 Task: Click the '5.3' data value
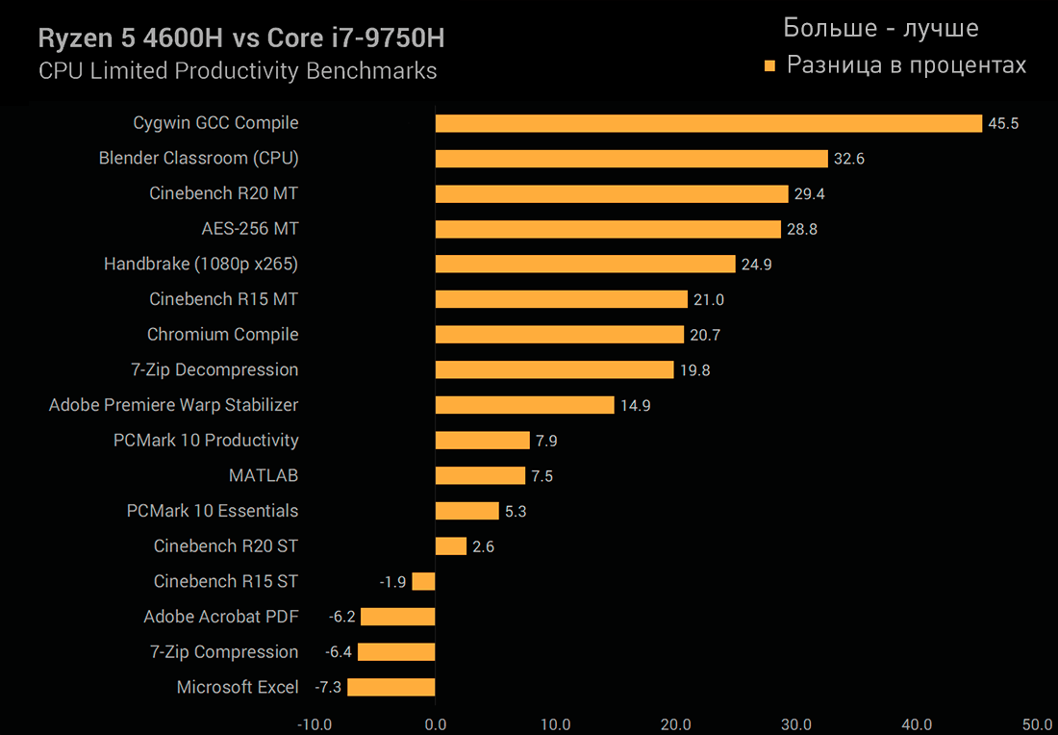point(516,511)
